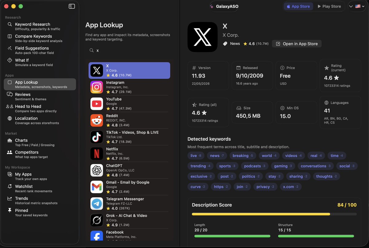Select the ChatGPT app icon

point(97,170)
